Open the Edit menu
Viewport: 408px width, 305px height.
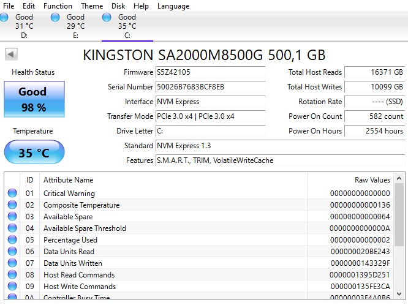coord(29,6)
